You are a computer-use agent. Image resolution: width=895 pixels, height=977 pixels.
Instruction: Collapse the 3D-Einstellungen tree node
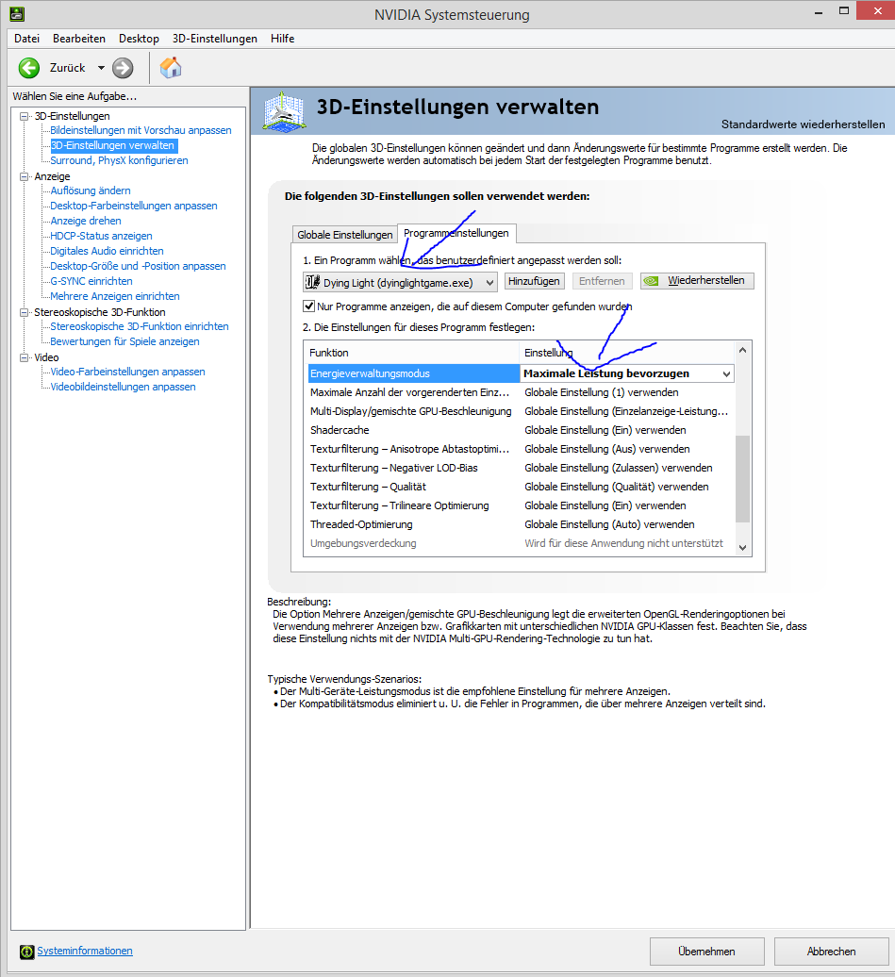coord(25,116)
